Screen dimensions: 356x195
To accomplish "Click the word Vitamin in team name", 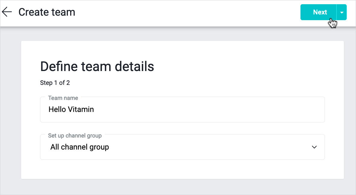I will coord(81,110).
